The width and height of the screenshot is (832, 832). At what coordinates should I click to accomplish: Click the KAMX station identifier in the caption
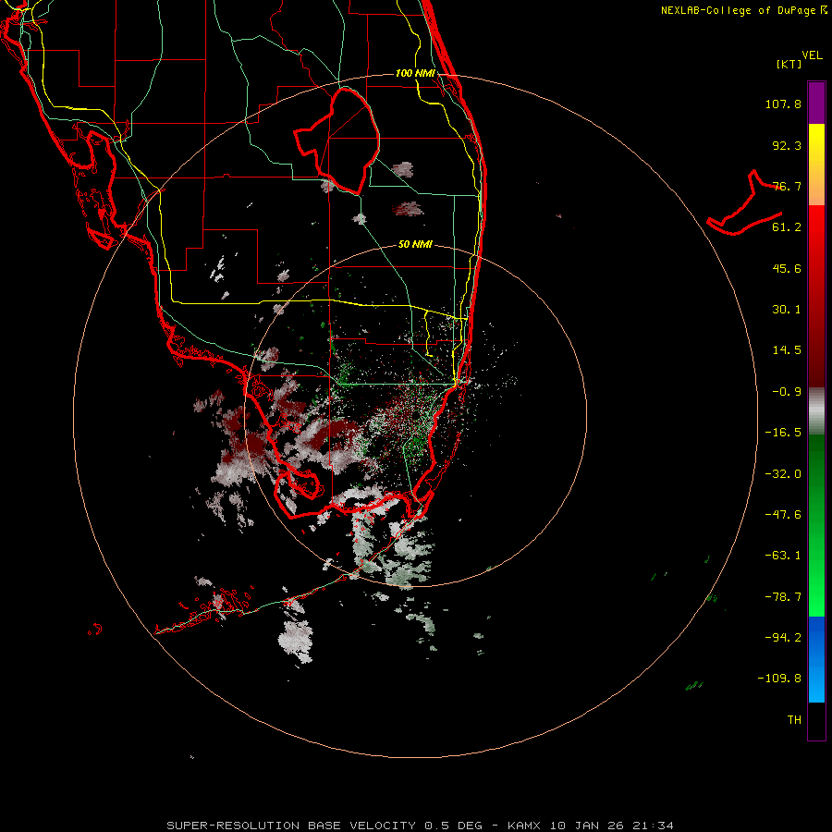[523, 826]
